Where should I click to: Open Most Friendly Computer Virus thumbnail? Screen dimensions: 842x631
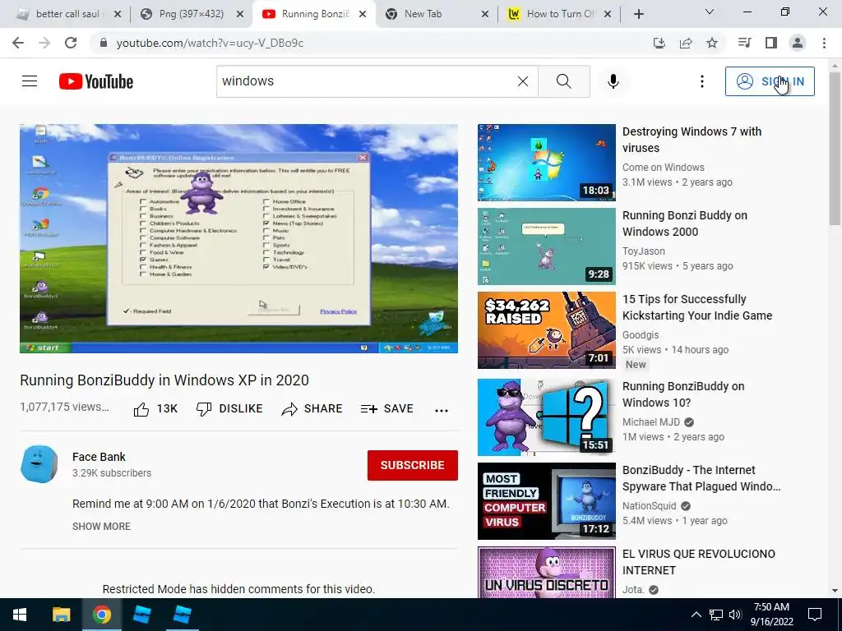click(x=547, y=501)
